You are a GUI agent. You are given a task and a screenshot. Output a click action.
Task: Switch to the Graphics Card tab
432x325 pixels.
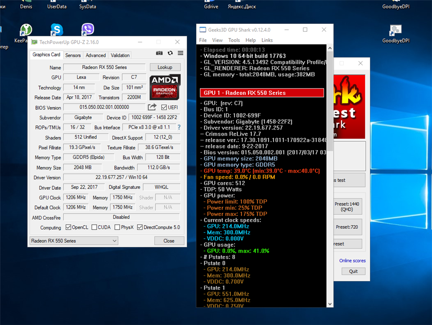pos(46,55)
